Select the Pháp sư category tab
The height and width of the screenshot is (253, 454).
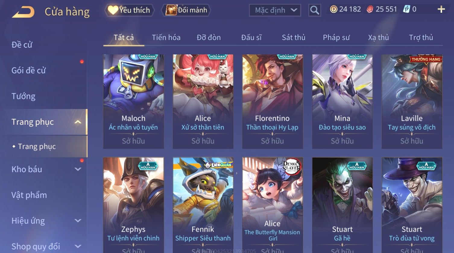[x=336, y=37]
